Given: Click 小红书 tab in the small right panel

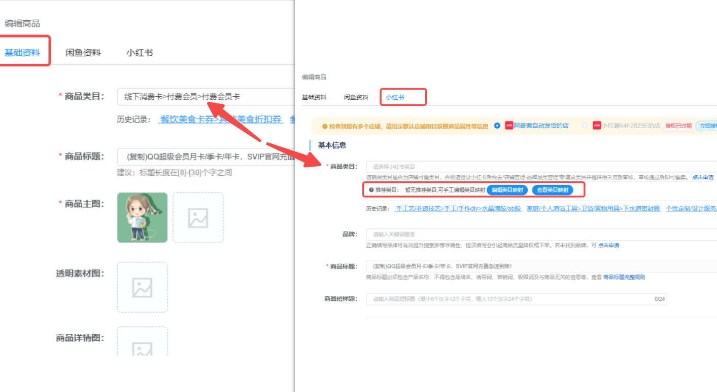Looking at the screenshot, I should click(x=395, y=97).
